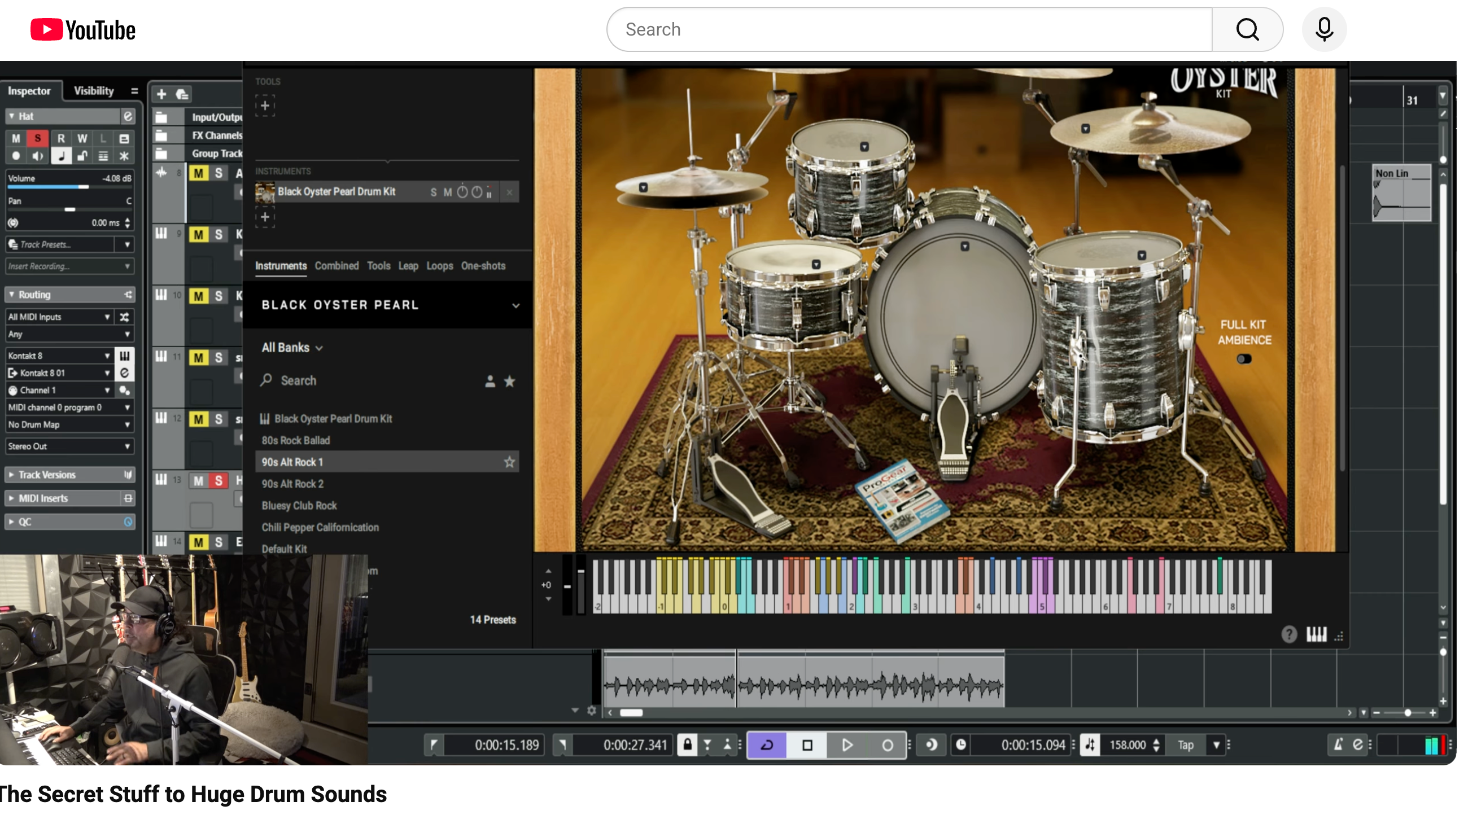Disable solo on the Hat inspector track
This screenshot has width=1468, height=815.
click(x=38, y=138)
